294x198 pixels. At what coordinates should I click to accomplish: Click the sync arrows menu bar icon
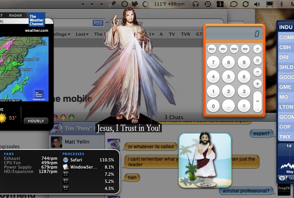coord(245,4)
